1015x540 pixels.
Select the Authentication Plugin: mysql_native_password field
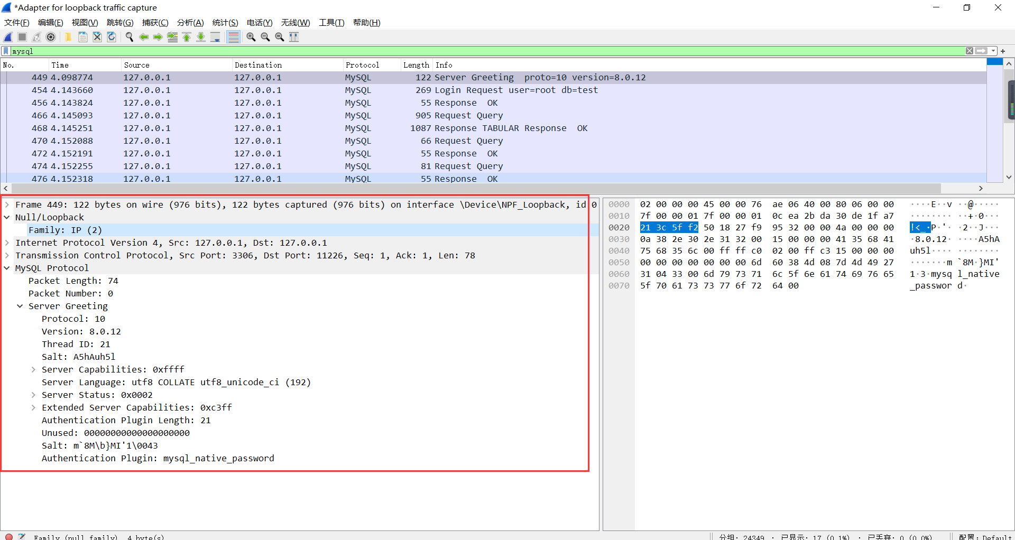coord(158,458)
